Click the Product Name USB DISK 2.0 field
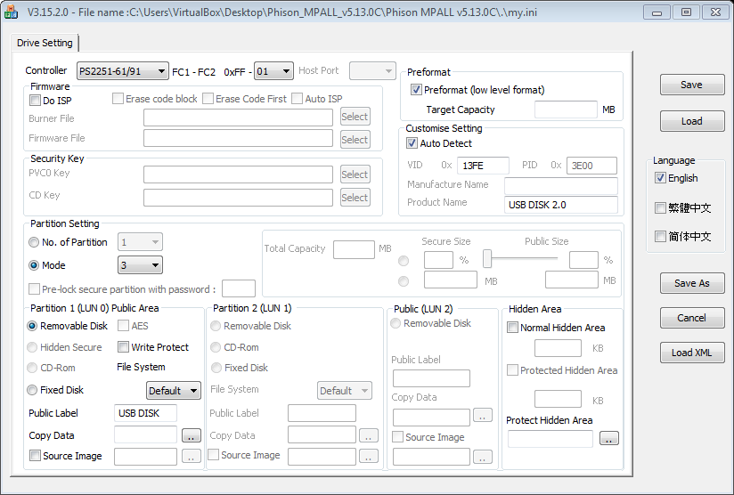 click(x=561, y=205)
